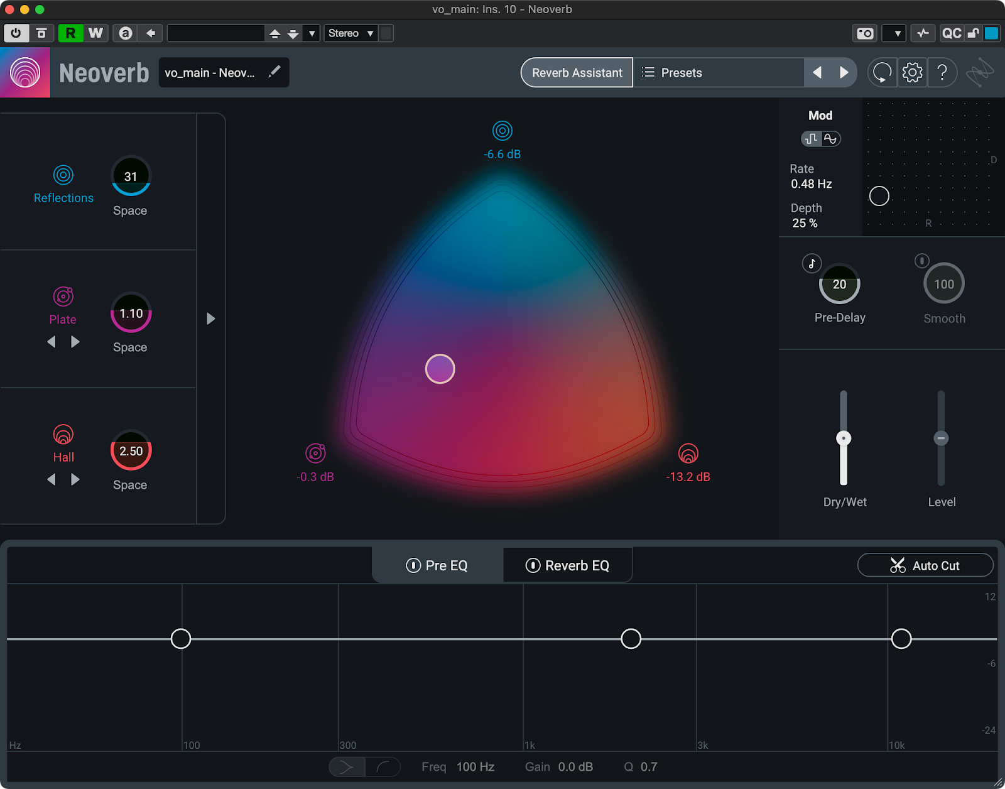Expand the advanced panel arrow on left

click(211, 319)
